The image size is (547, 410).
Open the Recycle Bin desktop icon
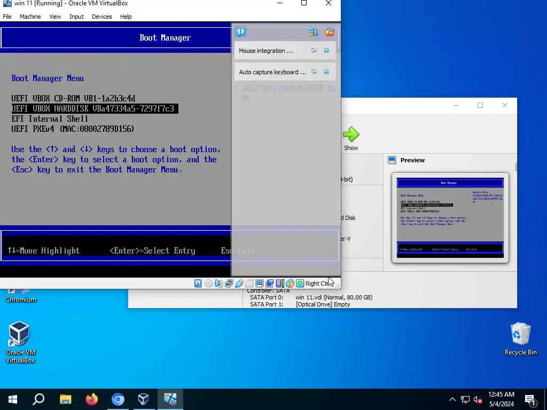pos(520,339)
